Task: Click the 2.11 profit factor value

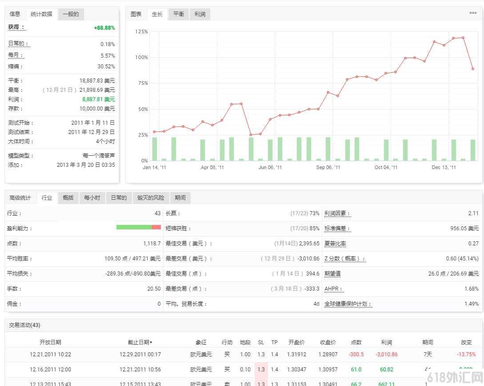Action: pyautogui.click(x=473, y=213)
